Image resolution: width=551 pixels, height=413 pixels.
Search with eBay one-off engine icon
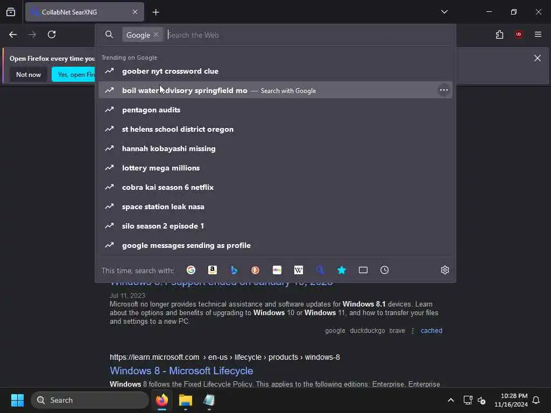coord(277,270)
